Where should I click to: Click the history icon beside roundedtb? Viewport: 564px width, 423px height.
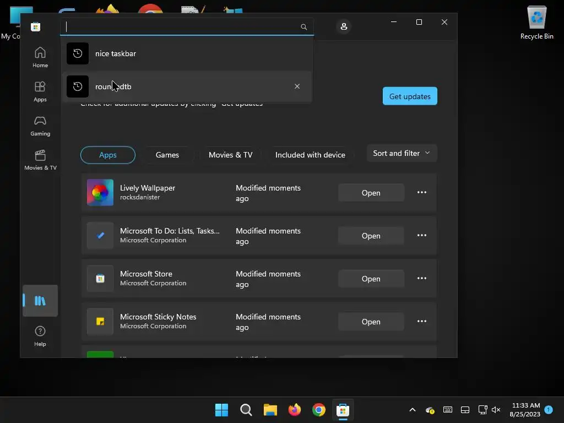point(78,86)
